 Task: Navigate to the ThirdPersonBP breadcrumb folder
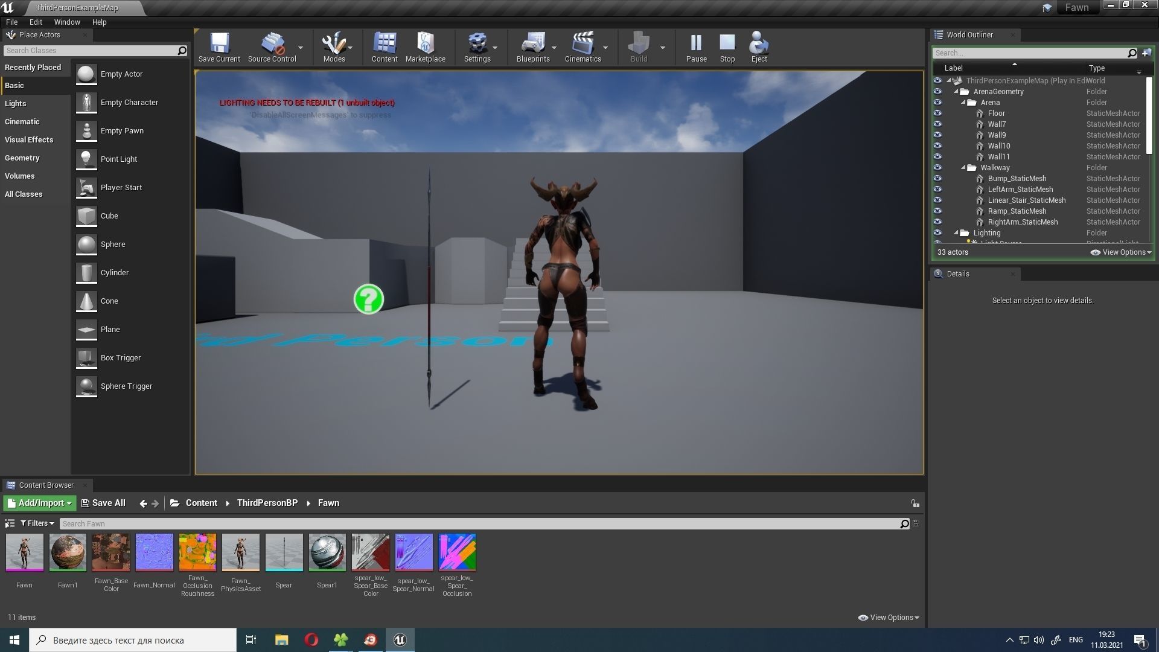[267, 503]
